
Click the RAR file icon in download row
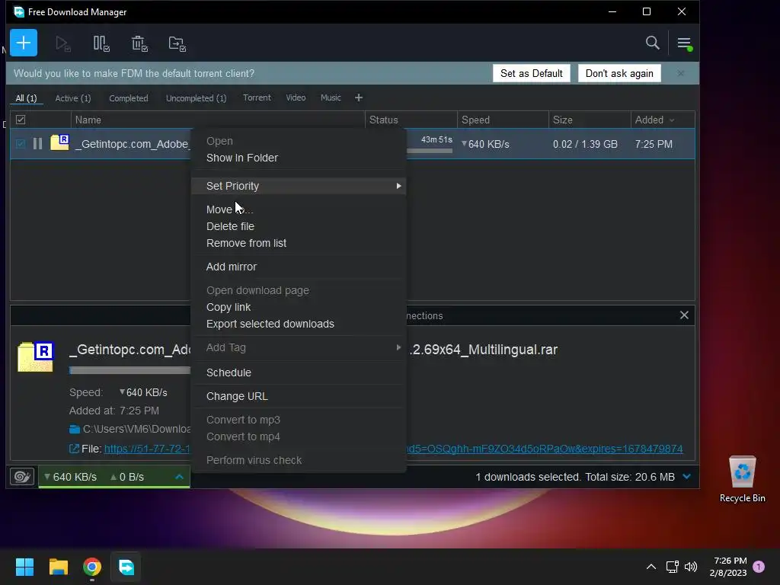(59, 142)
